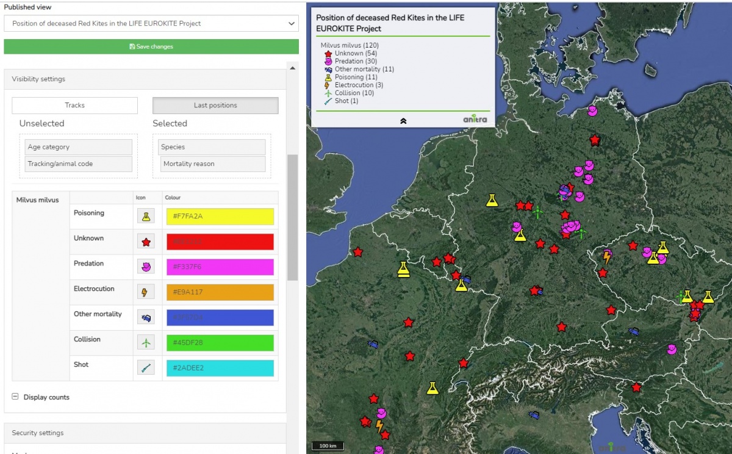The image size is (732, 454).
Task: Toggle the Display counts option
Action: [15, 397]
